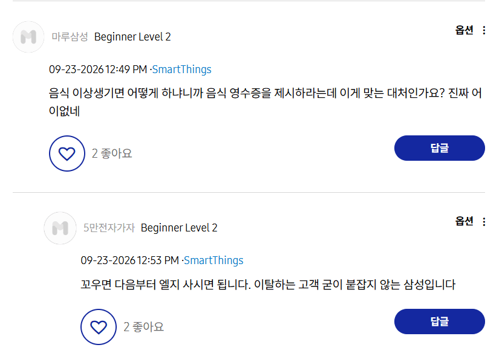
Task: Click Beginner Level 2 rank beside 마루삼성
Action: 132,37
